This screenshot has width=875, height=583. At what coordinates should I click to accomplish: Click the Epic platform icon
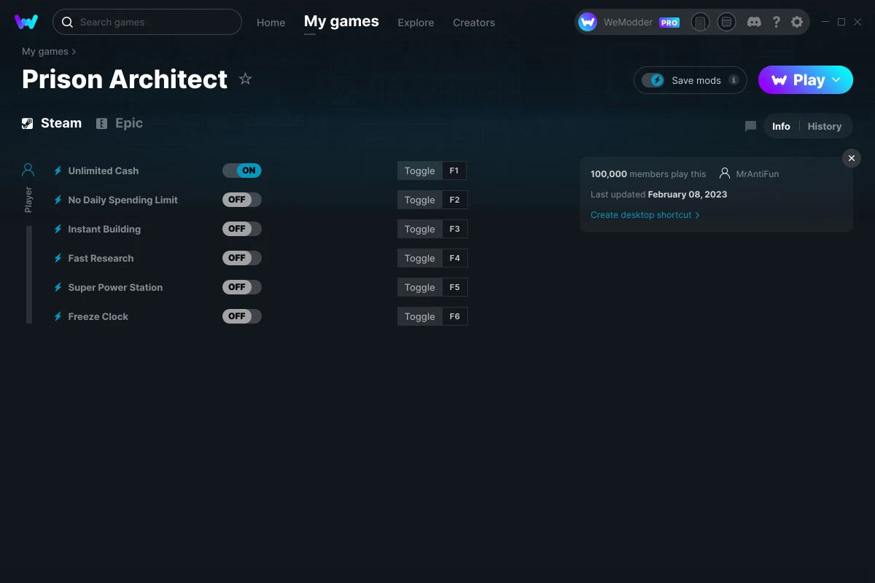[101, 123]
